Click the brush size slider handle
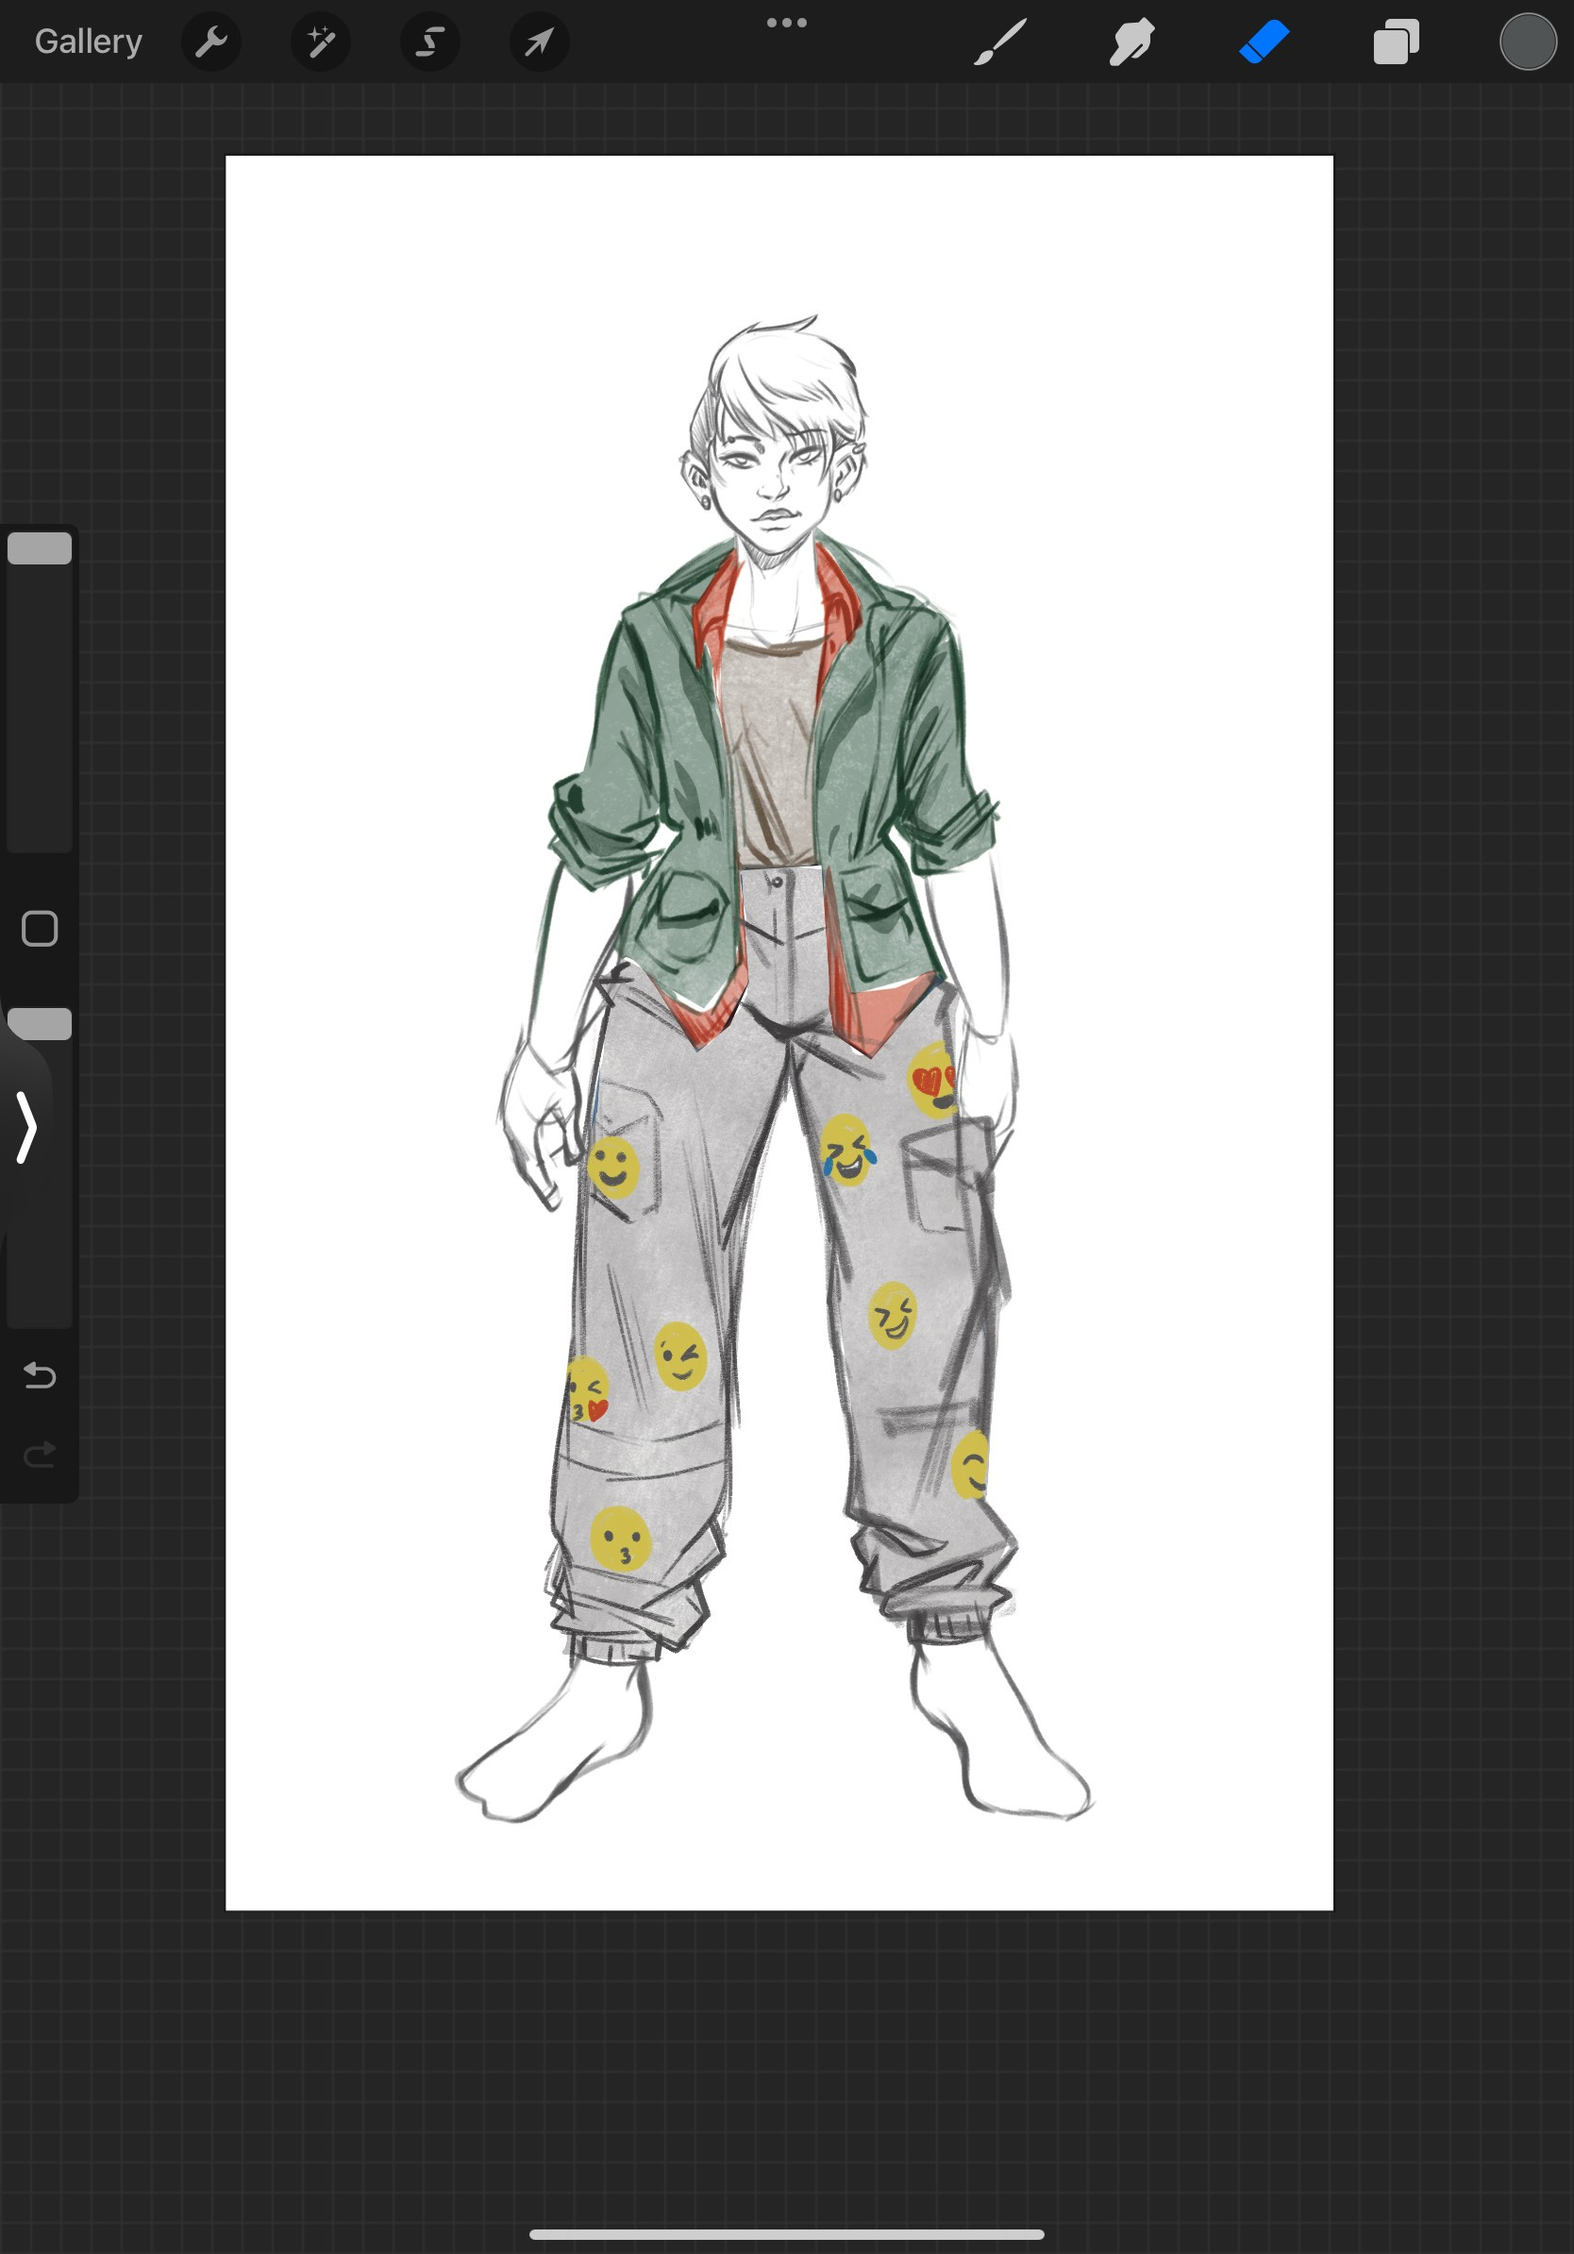Viewport: 1574px width, 2254px height. (40, 548)
